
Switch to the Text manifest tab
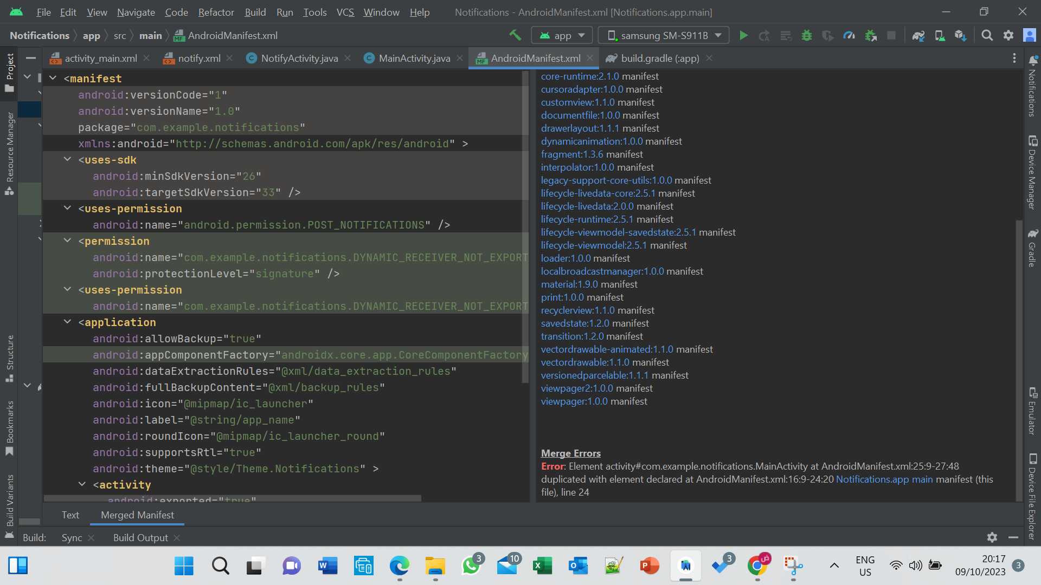(x=70, y=515)
